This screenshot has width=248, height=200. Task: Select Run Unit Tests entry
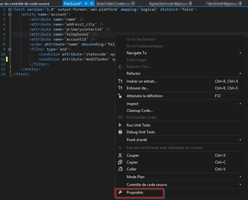(x=180, y=125)
